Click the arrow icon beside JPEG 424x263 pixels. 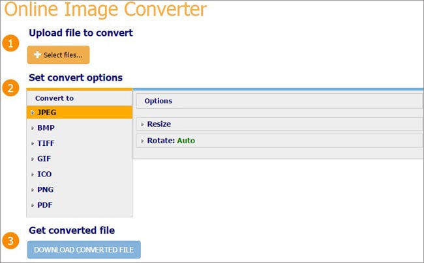(33, 113)
